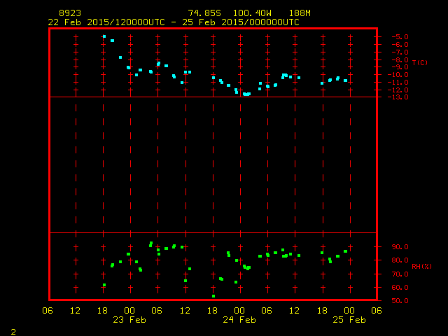Click the 25 Feb date label
Viewport: 448px width, 336px height.
pyautogui.click(x=349, y=320)
